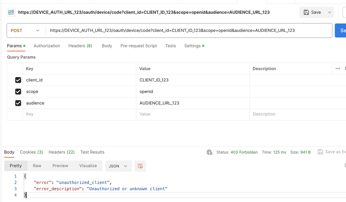
Task: Switch to the Authorization tab
Action: [47, 46]
